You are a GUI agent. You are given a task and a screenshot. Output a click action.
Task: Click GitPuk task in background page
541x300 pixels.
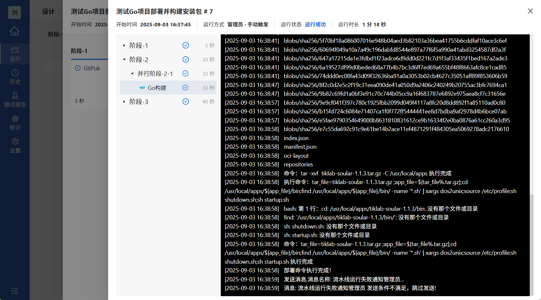click(x=92, y=68)
